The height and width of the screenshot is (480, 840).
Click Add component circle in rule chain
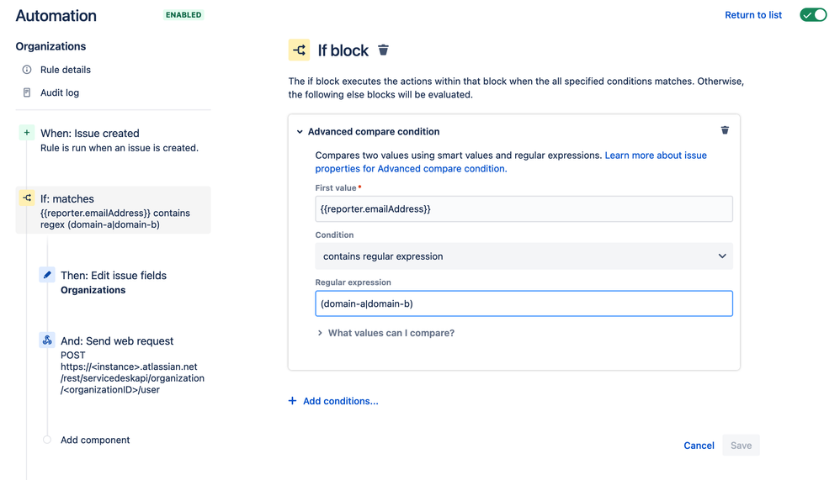(x=47, y=440)
